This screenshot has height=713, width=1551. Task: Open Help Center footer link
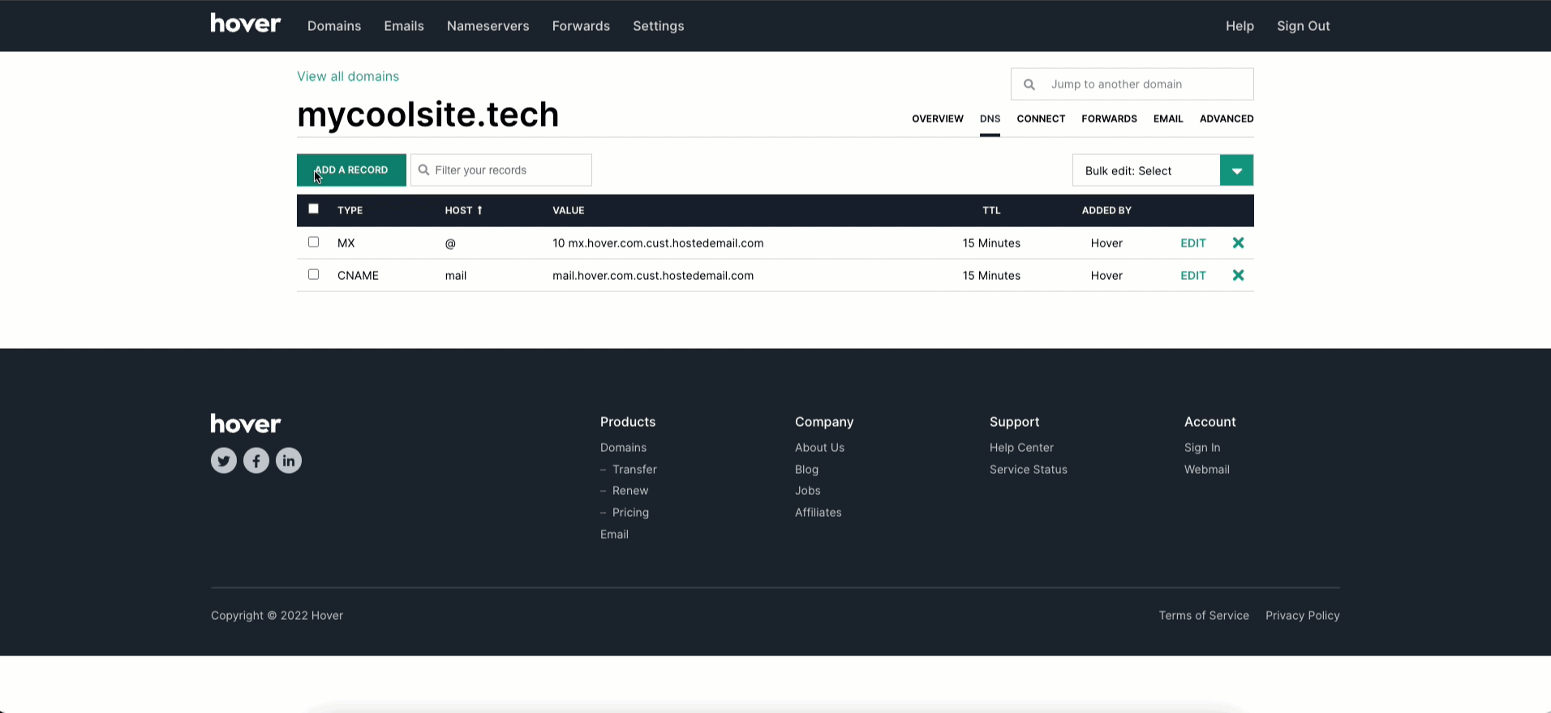click(x=1021, y=447)
